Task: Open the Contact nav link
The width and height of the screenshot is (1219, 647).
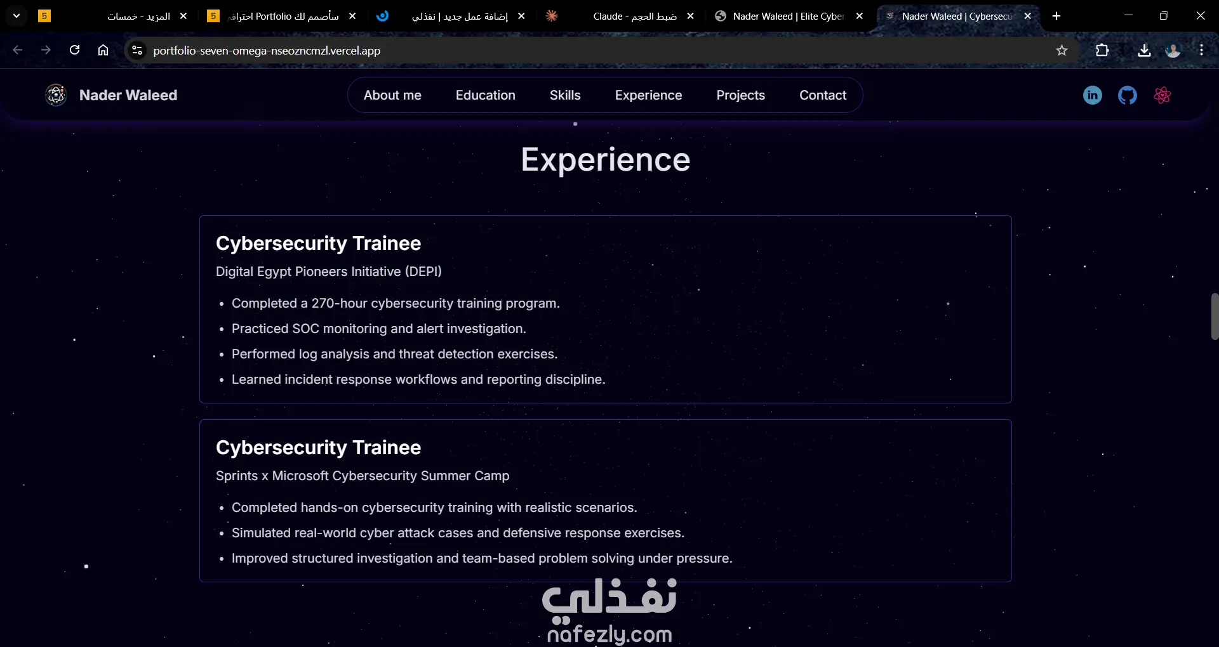Action: point(823,95)
